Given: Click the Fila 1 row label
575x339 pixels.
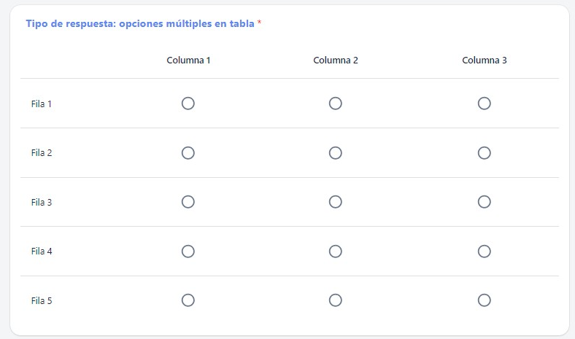Looking at the screenshot, I should 42,104.
